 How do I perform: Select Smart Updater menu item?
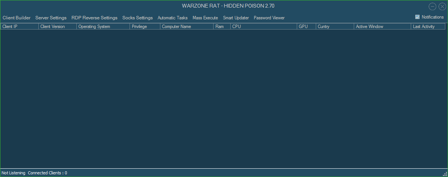point(236,18)
